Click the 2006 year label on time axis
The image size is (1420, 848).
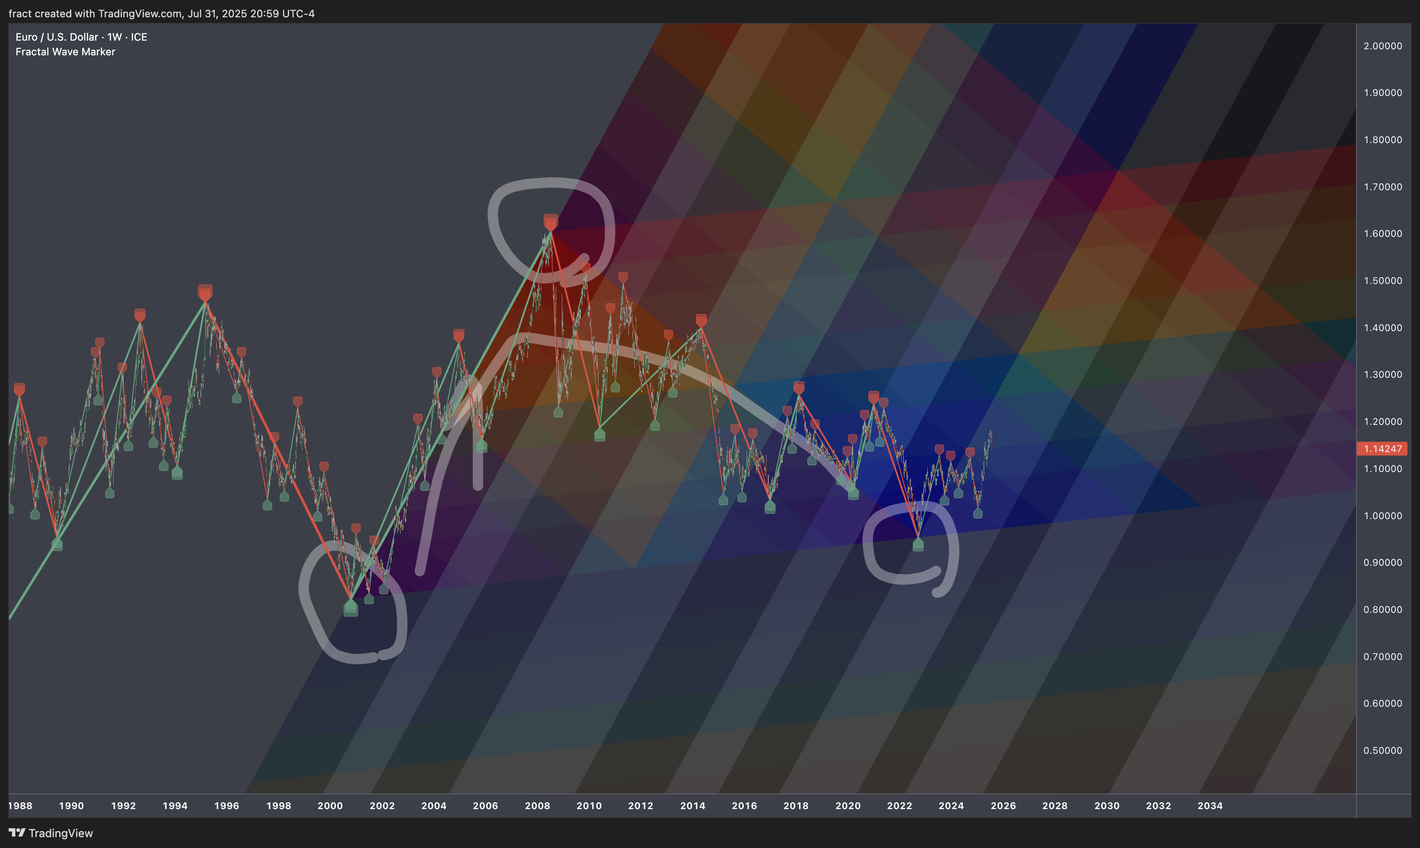(486, 806)
